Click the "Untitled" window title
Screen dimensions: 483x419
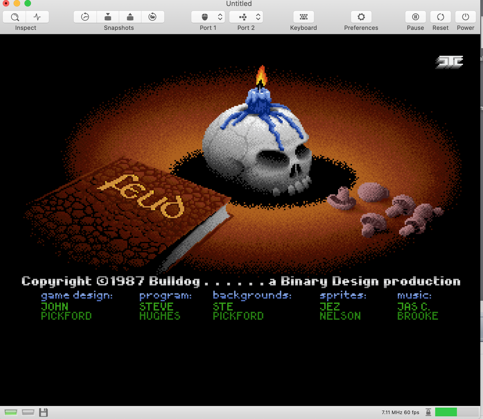239,4
